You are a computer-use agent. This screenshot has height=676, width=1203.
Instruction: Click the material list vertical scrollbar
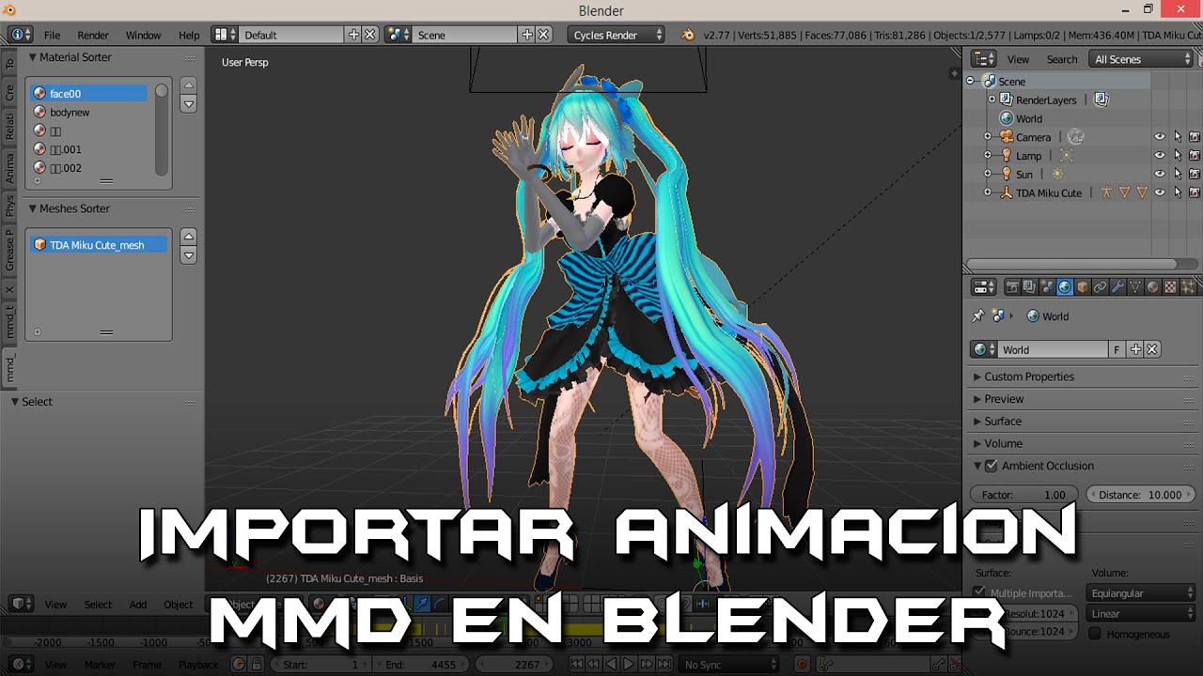[162, 131]
